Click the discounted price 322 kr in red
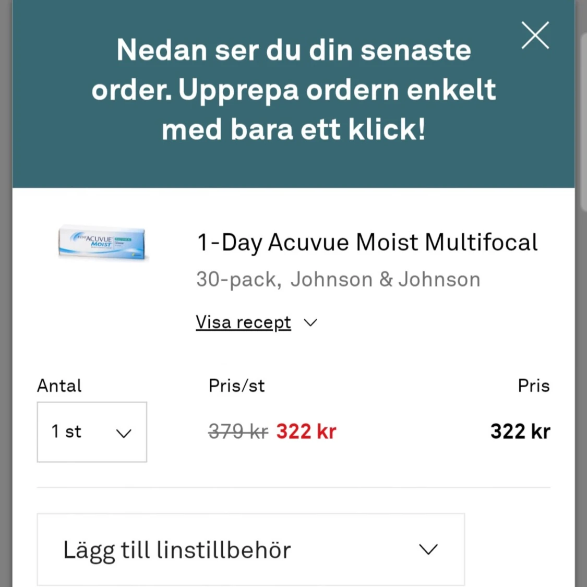Image resolution: width=587 pixels, height=587 pixels. 306,432
